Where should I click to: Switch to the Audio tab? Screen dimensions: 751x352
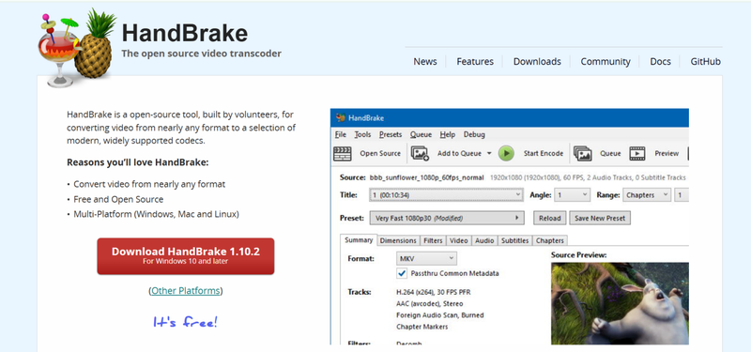pos(484,240)
